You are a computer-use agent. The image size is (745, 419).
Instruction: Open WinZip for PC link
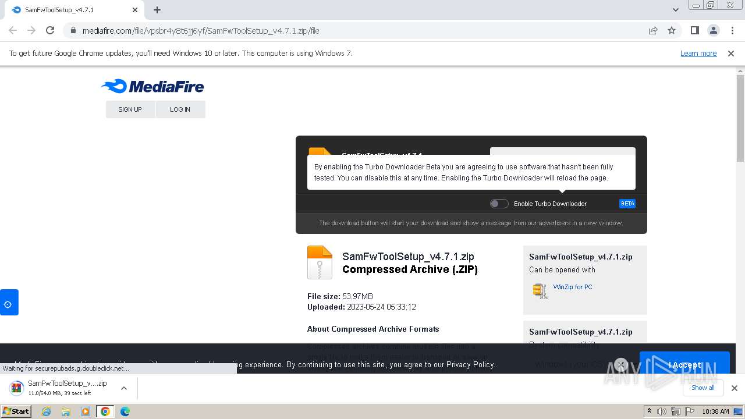click(573, 287)
